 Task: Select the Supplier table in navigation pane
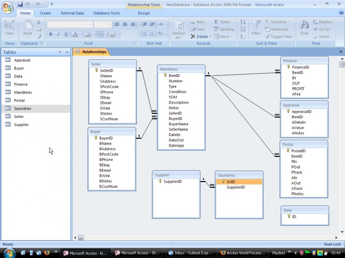(x=36, y=125)
